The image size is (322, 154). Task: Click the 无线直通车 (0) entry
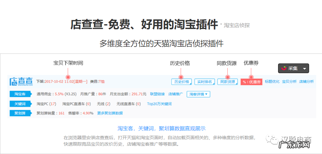click(129, 104)
